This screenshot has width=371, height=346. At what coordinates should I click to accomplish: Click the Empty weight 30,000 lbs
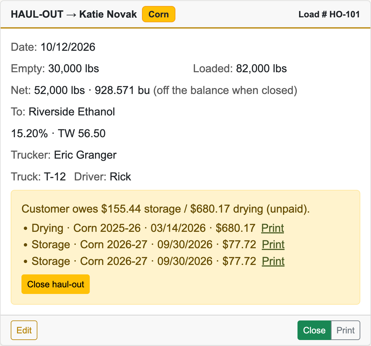point(74,68)
